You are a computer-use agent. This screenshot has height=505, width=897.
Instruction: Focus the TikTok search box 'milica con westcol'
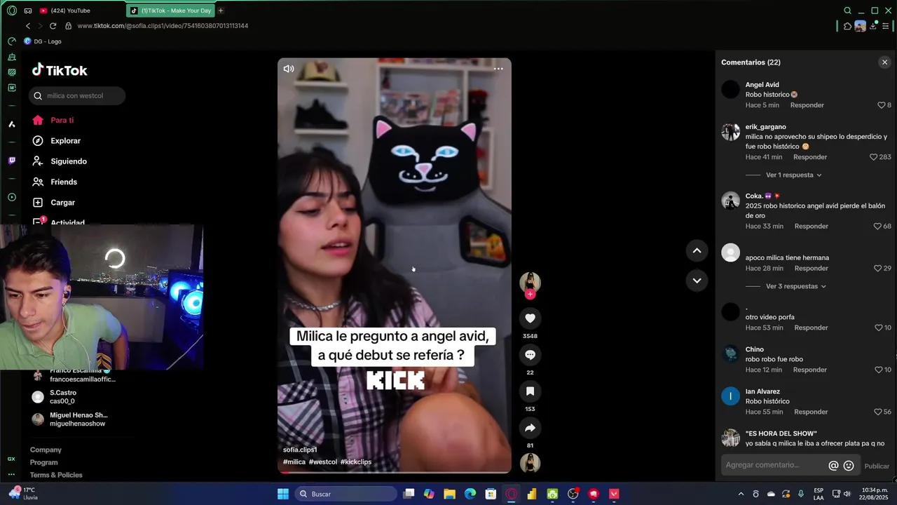[x=77, y=95]
